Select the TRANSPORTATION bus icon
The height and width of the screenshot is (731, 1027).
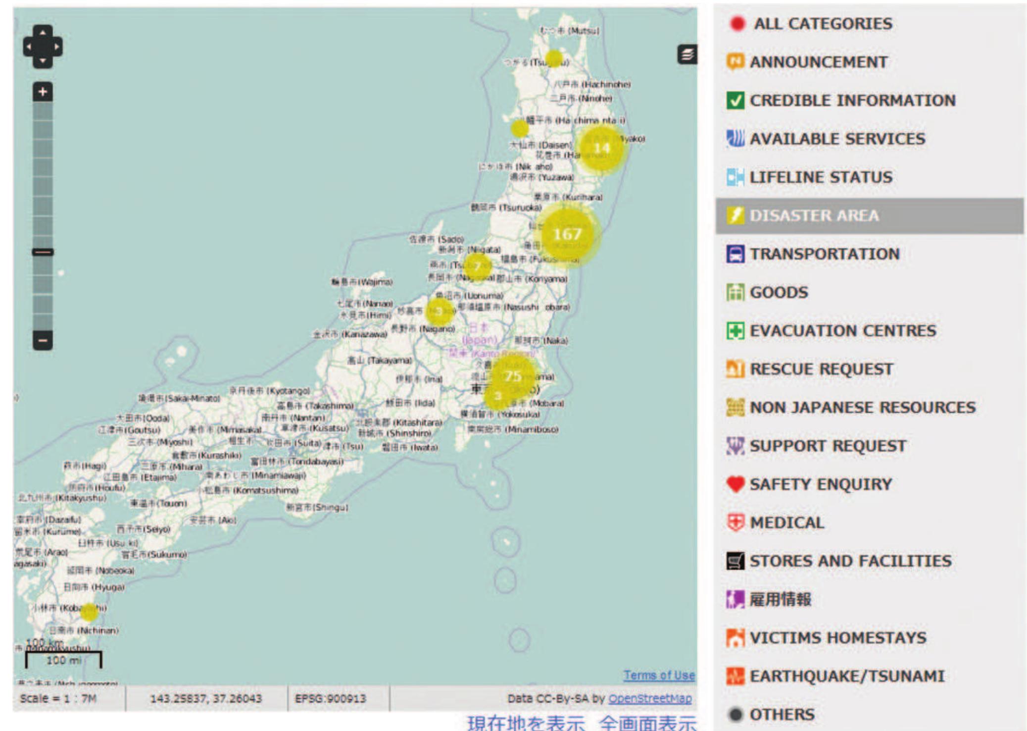coord(737,254)
